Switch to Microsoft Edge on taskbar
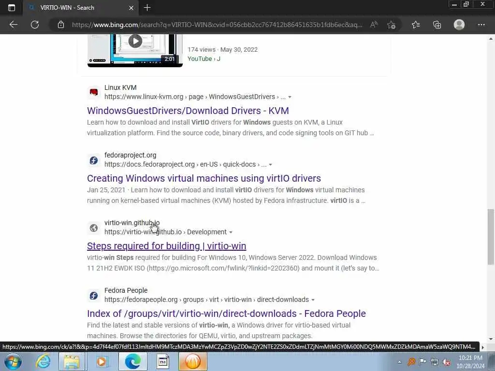The height and width of the screenshot is (371, 495). (x=132, y=361)
